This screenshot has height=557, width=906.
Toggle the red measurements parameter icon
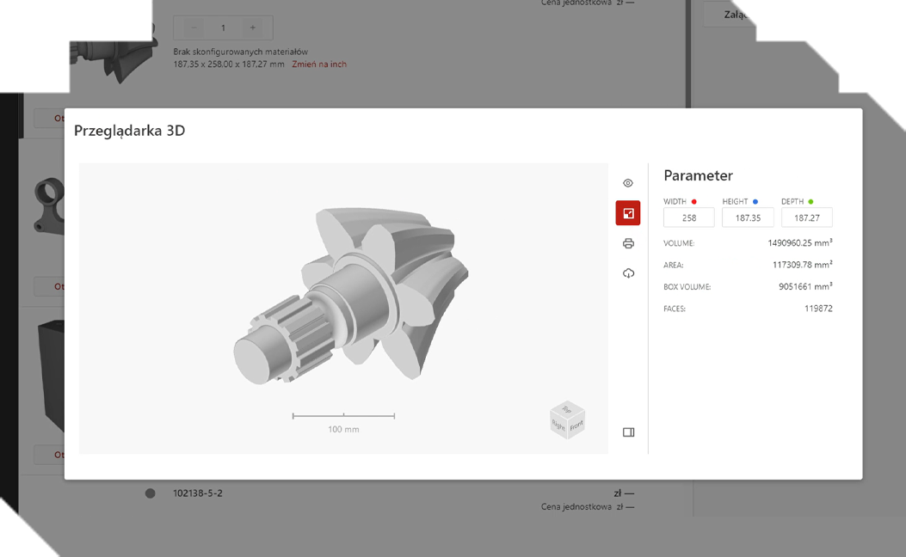pyautogui.click(x=628, y=213)
